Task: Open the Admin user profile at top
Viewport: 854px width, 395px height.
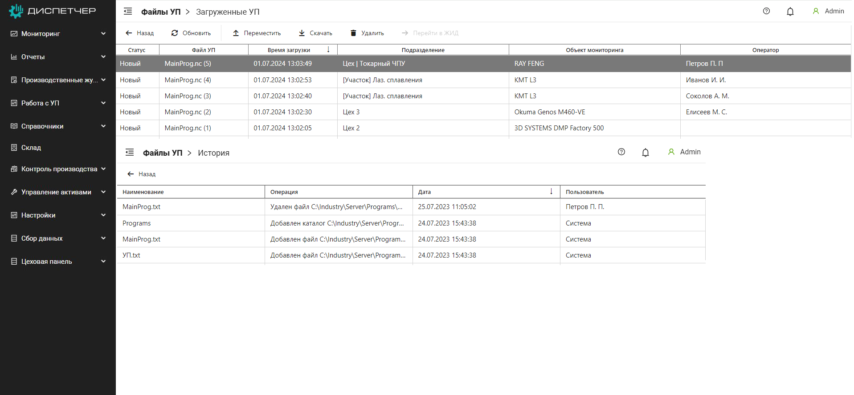Action: [x=828, y=11]
